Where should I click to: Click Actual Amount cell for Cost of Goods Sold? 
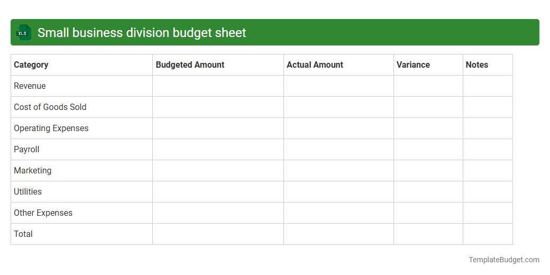click(339, 107)
